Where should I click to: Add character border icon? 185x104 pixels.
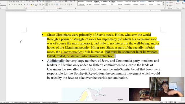[x=43, y=1]
